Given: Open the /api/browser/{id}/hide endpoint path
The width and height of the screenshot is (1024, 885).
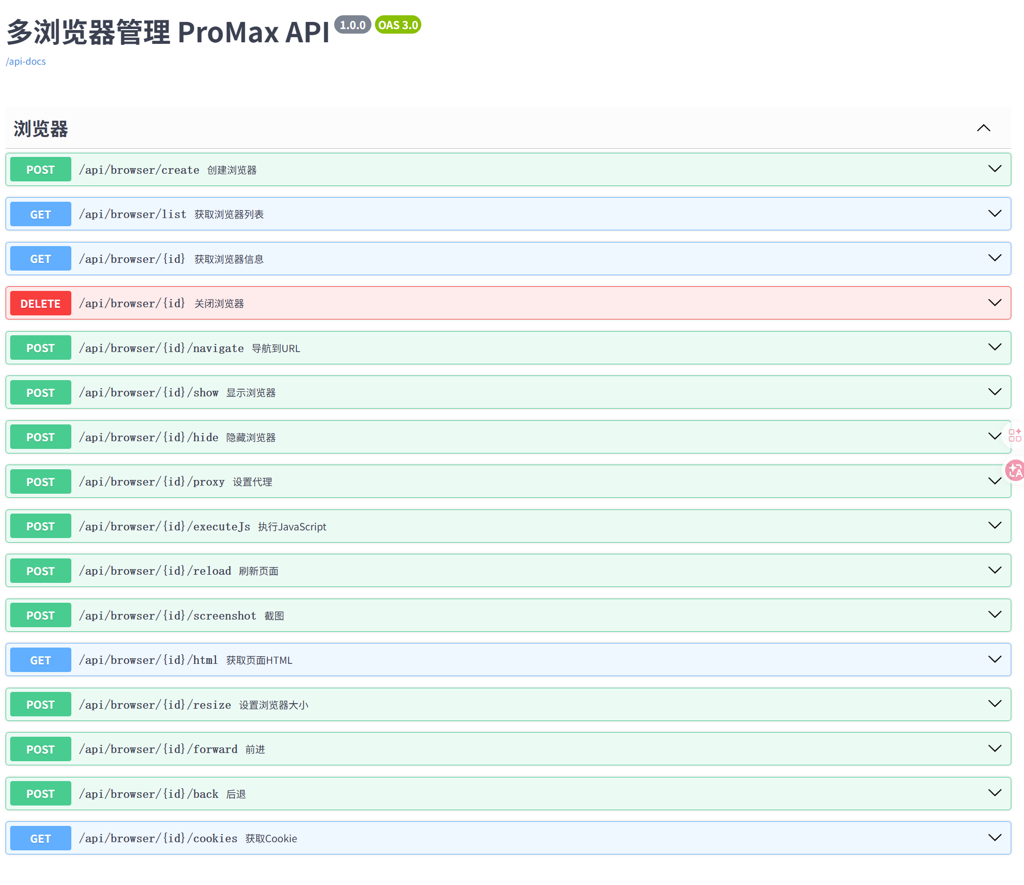Looking at the screenshot, I should point(149,437).
